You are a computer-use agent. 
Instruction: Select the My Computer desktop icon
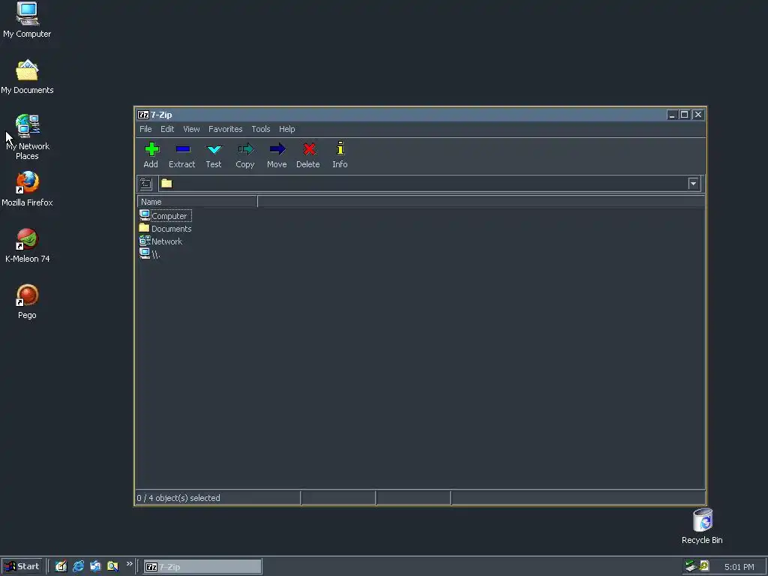27,20
